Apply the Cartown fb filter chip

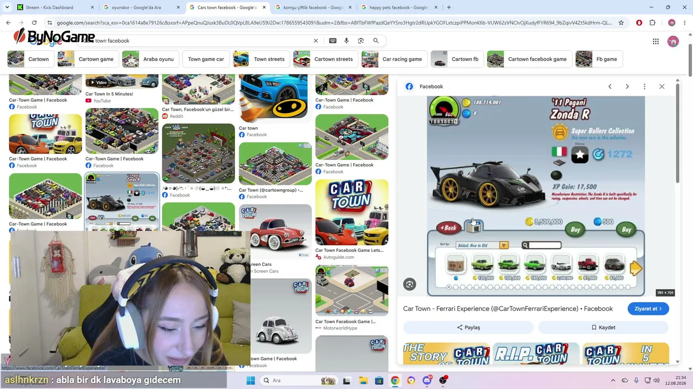(x=457, y=59)
